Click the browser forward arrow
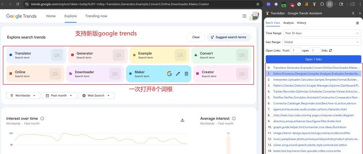363x154 pixels. tap(10, 4)
